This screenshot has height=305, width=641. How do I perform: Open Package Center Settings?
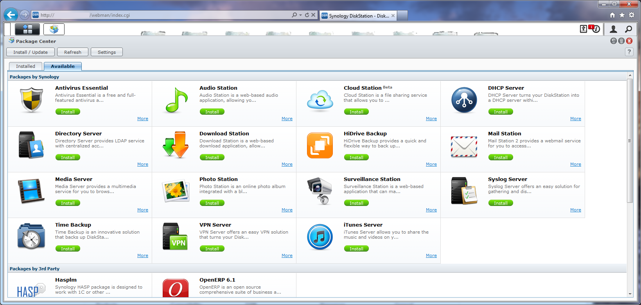tap(107, 52)
